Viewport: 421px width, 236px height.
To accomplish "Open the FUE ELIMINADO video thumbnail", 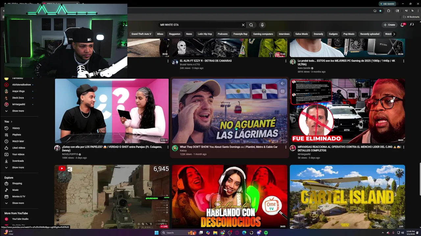I will point(347,111).
